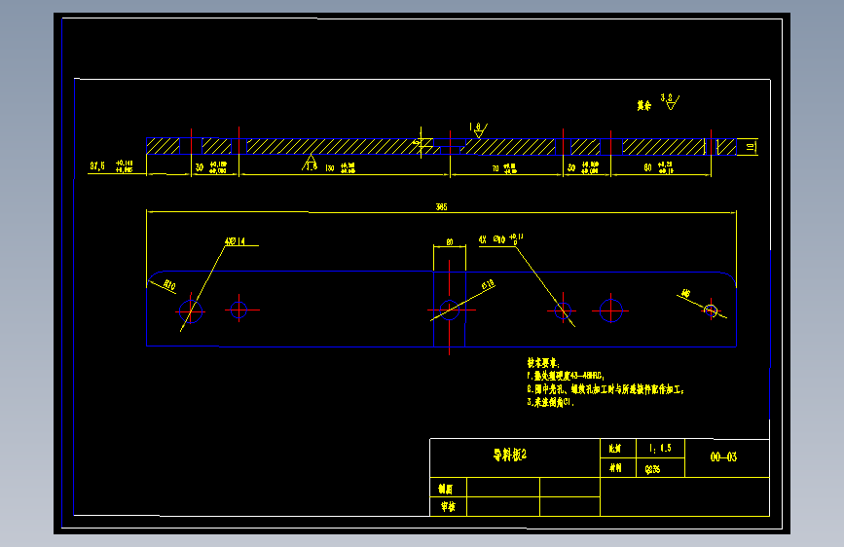Click the 4X Ø10 hole callout

click(501, 239)
